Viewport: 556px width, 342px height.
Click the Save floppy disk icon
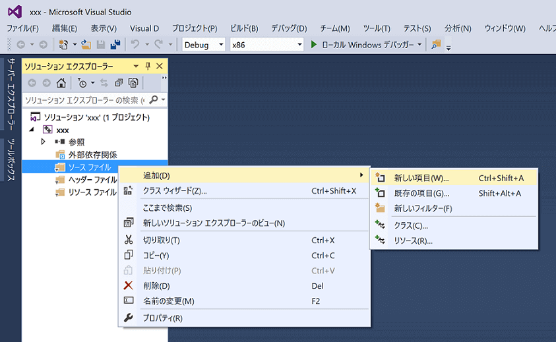(x=101, y=45)
